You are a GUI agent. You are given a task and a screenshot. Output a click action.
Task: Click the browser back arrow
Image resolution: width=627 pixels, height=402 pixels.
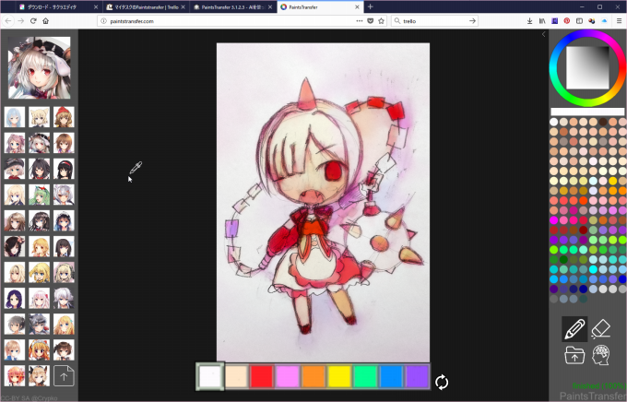(x=8, y=21)
